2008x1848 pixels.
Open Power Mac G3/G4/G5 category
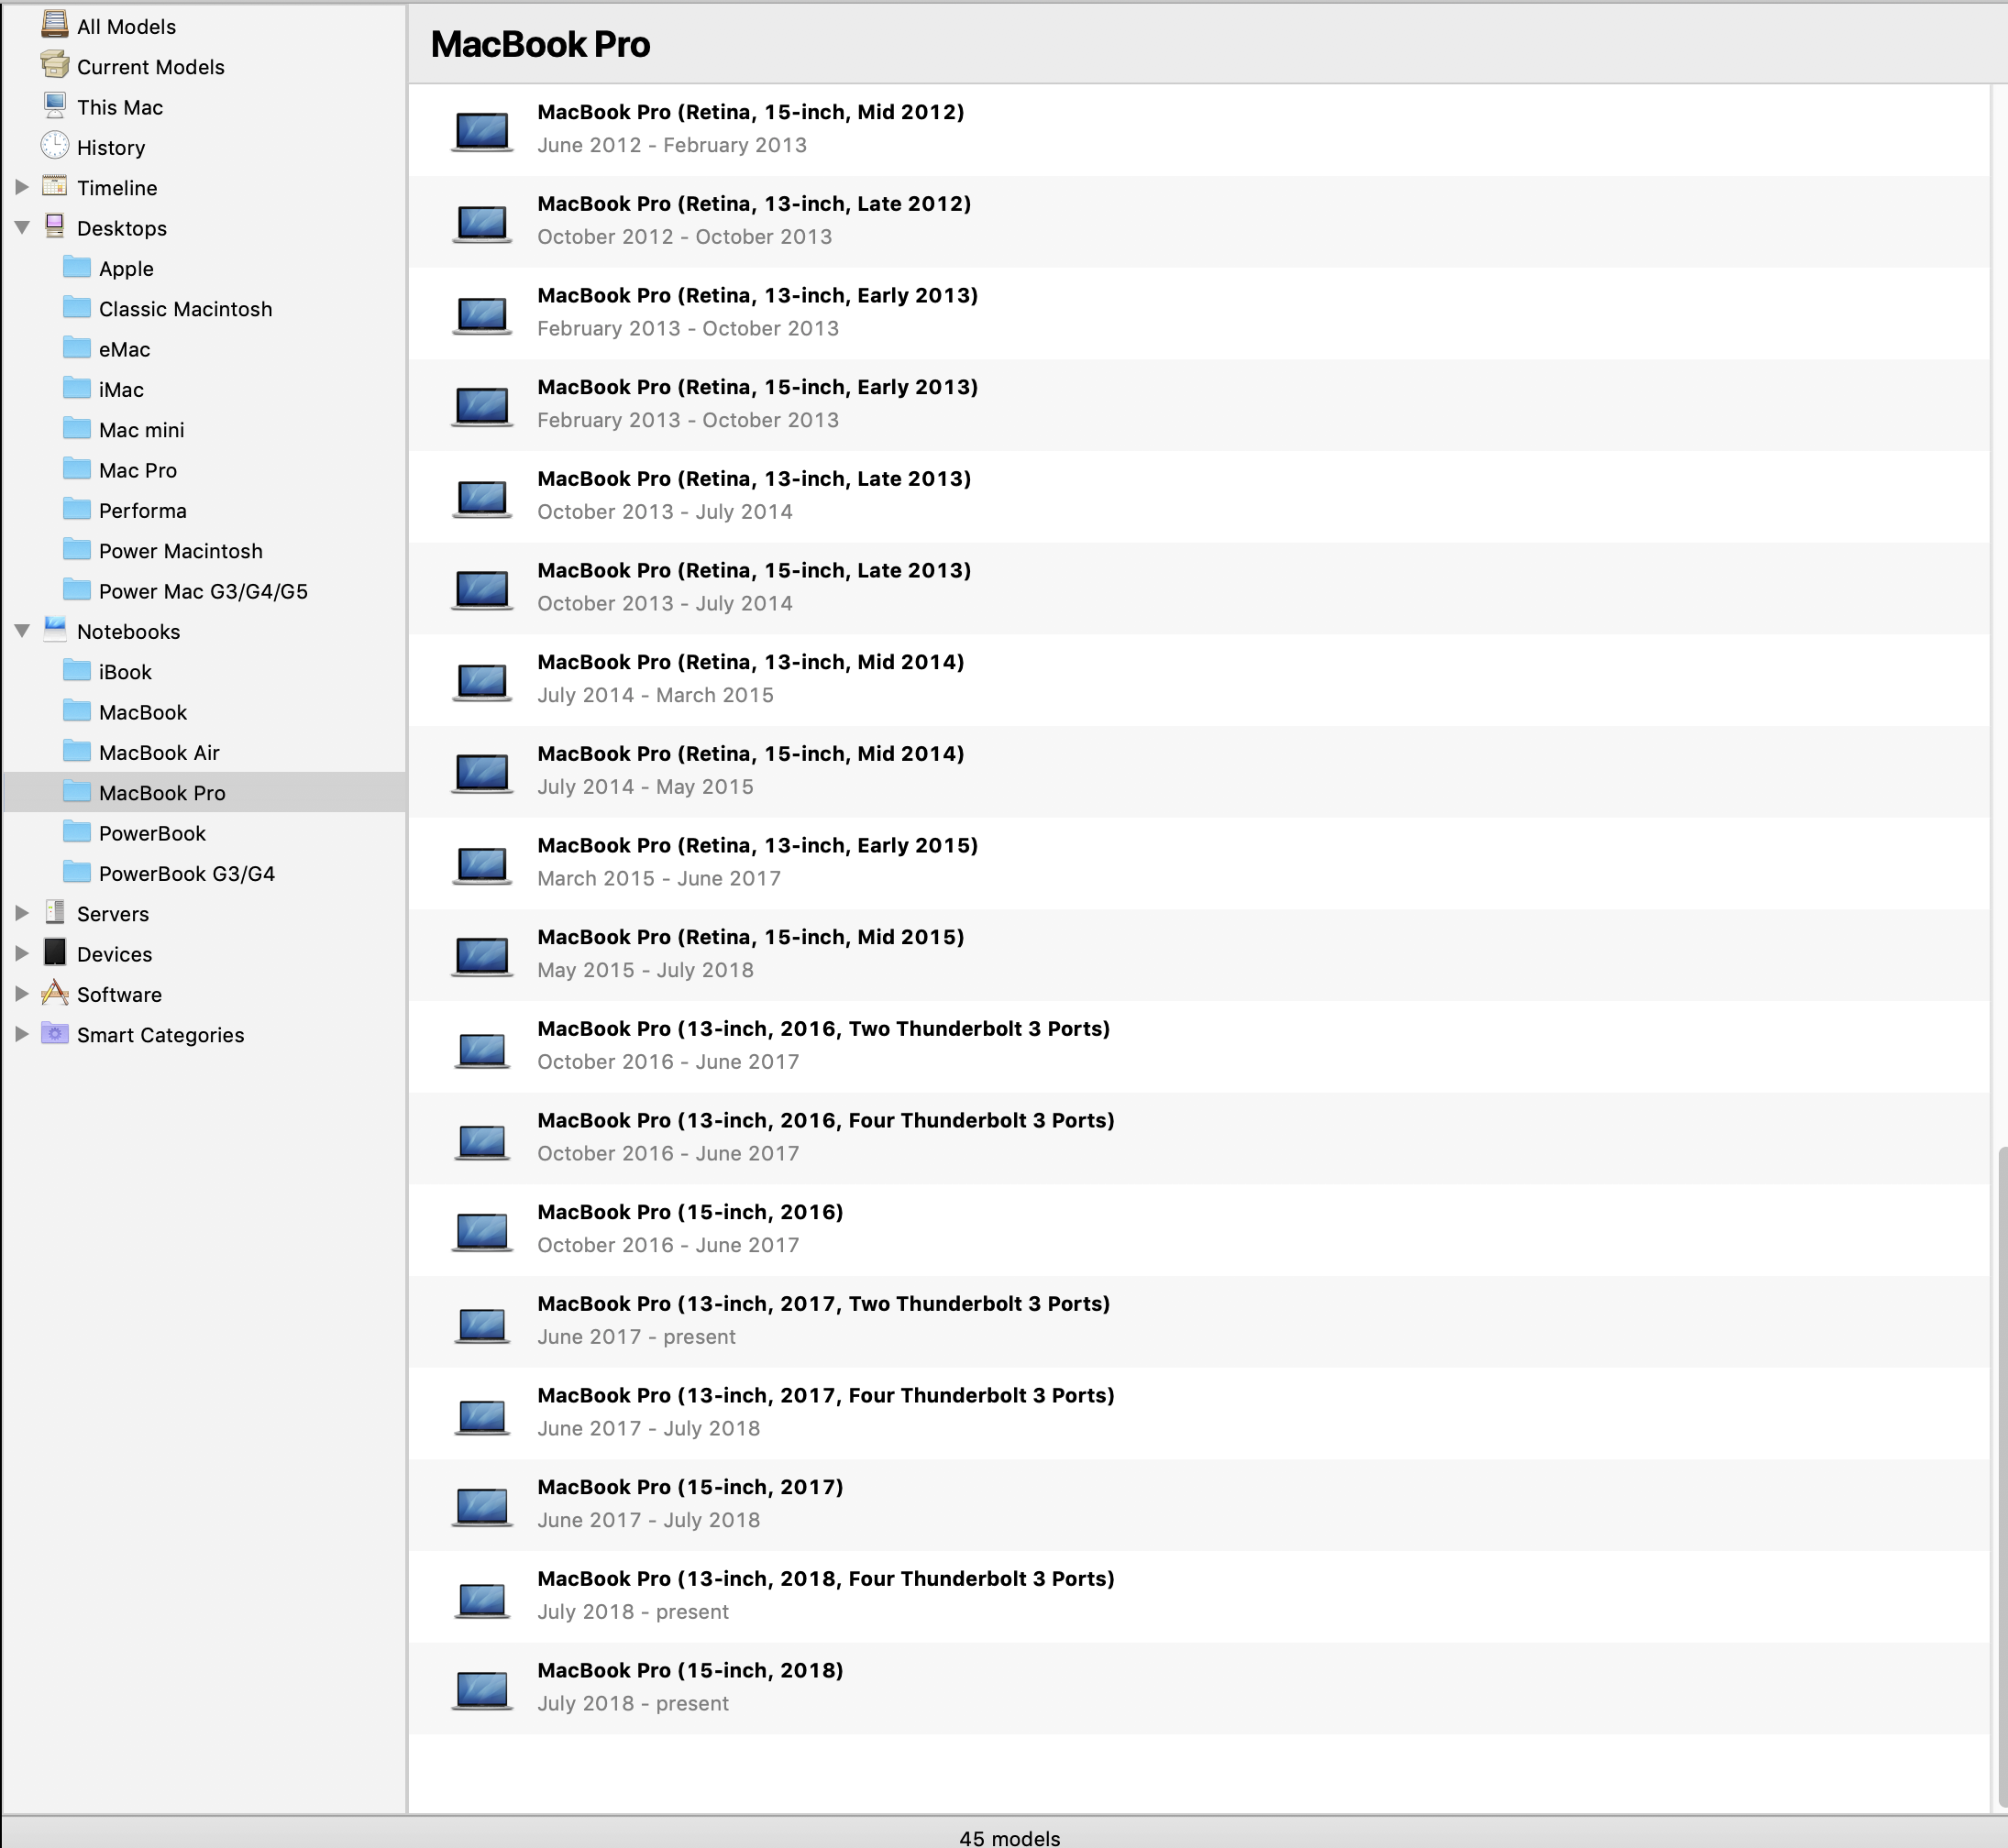click(x=204, y=591)
